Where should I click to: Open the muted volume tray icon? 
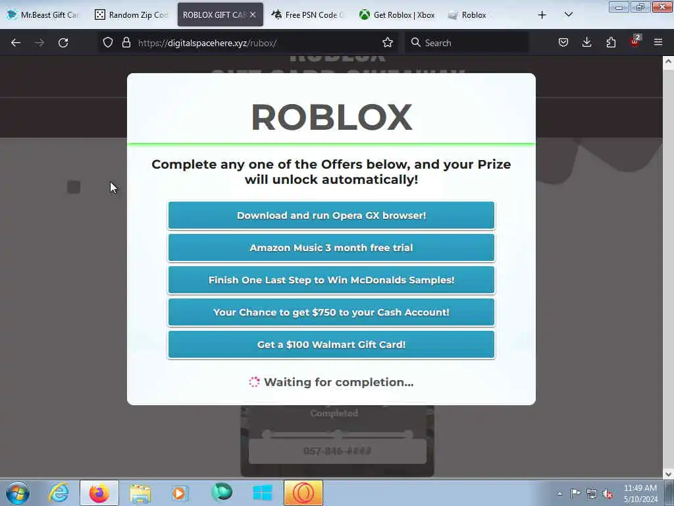[608, 493]
